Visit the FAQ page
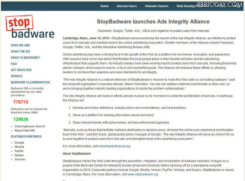245x181 pixels. click(14, 64)
